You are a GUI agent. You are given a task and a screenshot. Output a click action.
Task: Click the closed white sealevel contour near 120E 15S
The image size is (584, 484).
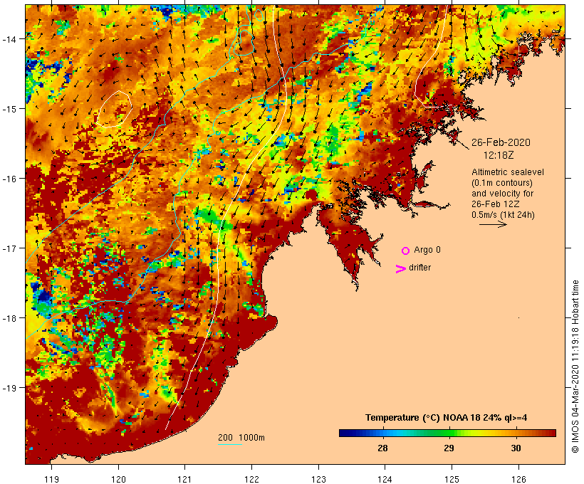[x=115, y=109]
